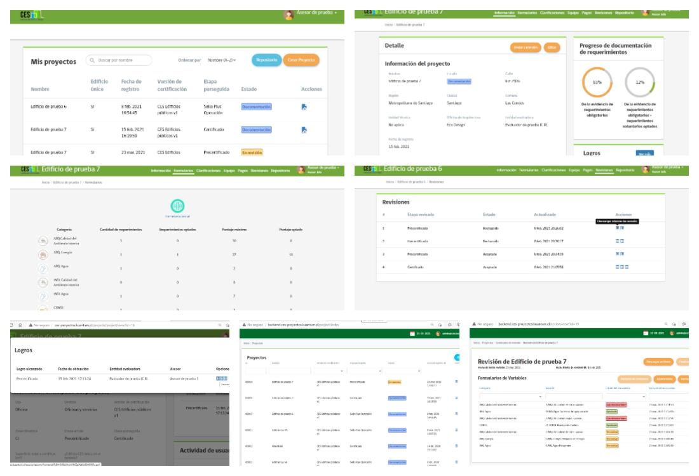
Task: Click the Asesor de prueba avatar in Mis proyectos header
Action: (x=289, y=15)
